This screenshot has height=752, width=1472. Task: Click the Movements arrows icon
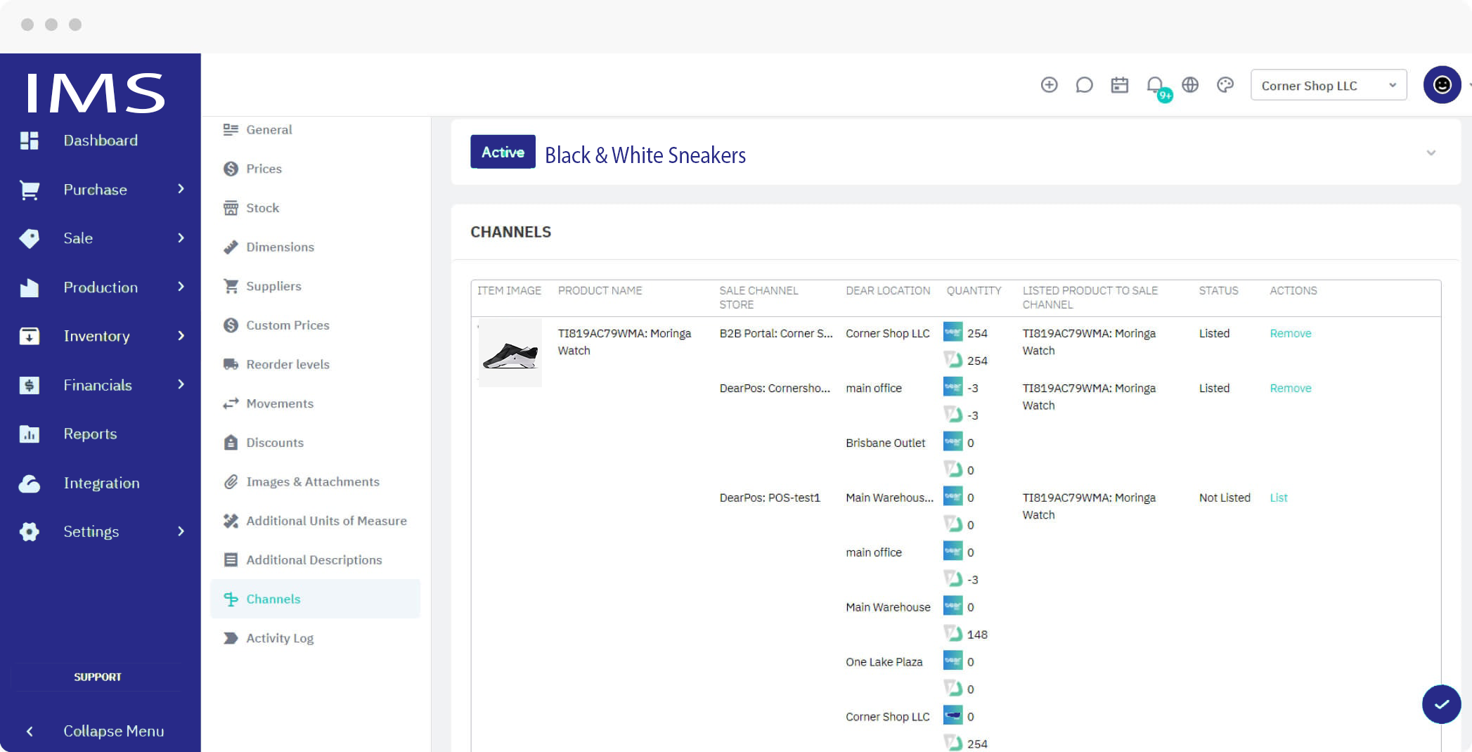231,403
